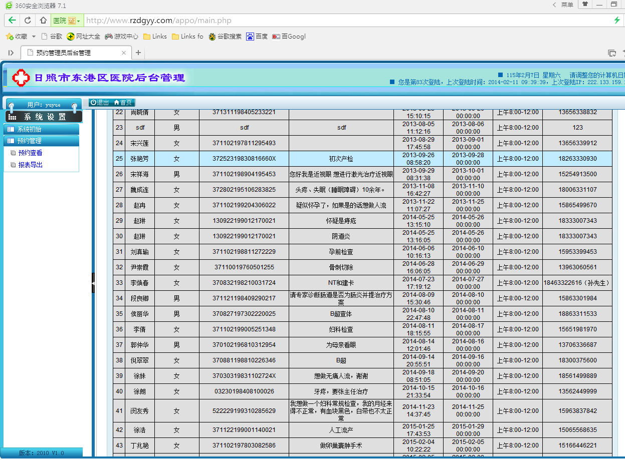Click phone number 15863301984
625x460 pixels.
[577, 298]
